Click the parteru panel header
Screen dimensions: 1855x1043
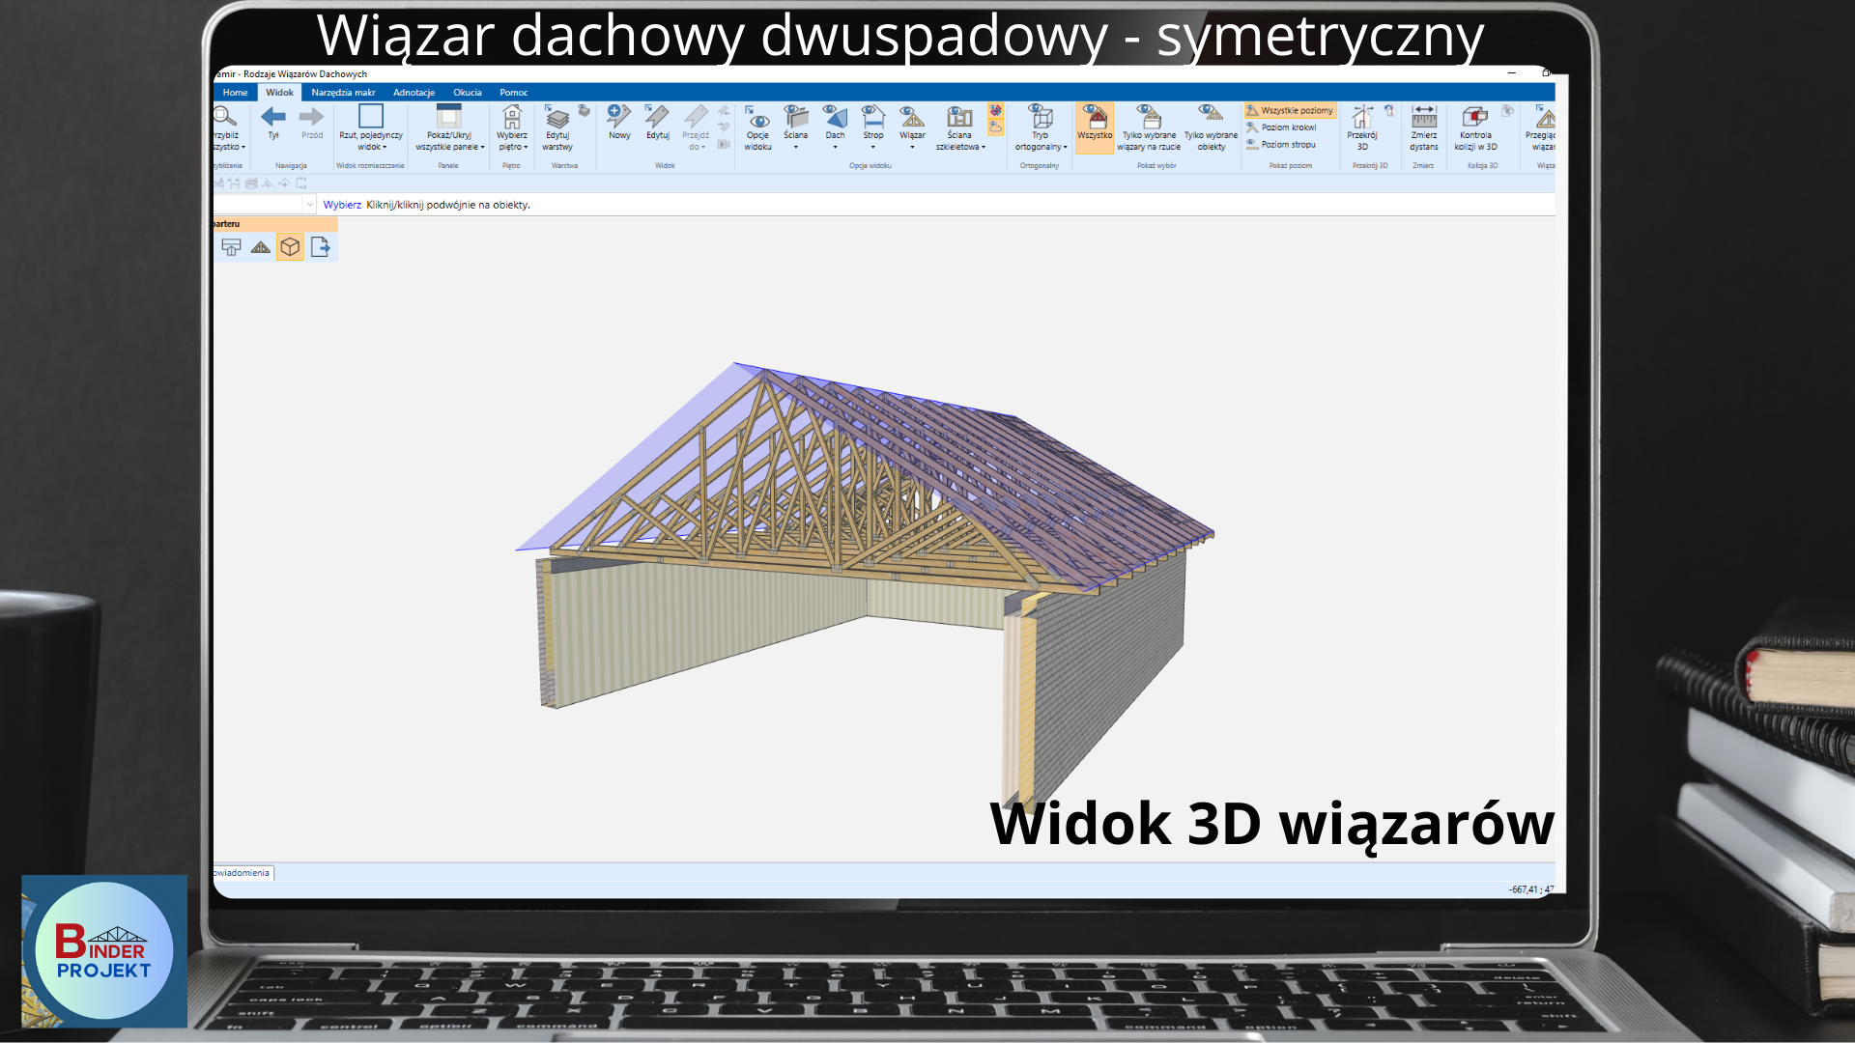pyautogui.click(x=275, y=224)
